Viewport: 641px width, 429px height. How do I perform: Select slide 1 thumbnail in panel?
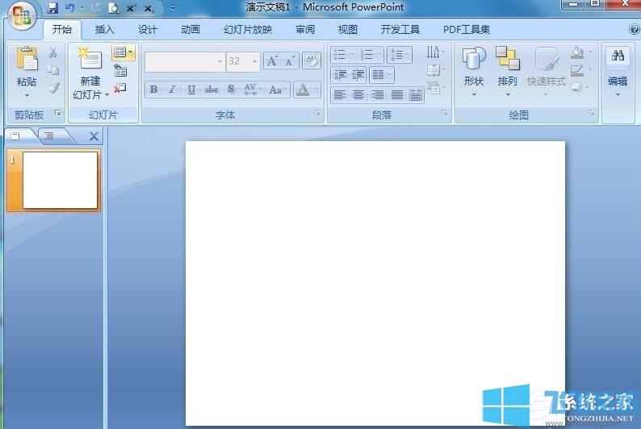pos(61,180)
